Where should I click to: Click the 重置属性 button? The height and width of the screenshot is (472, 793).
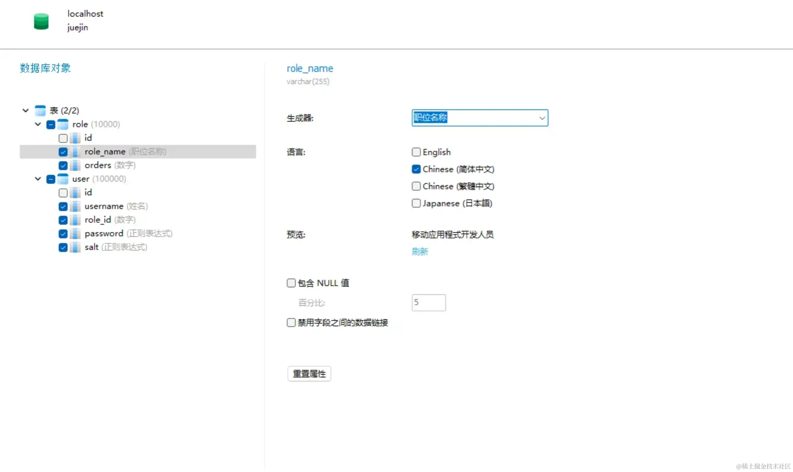(309, 374)
